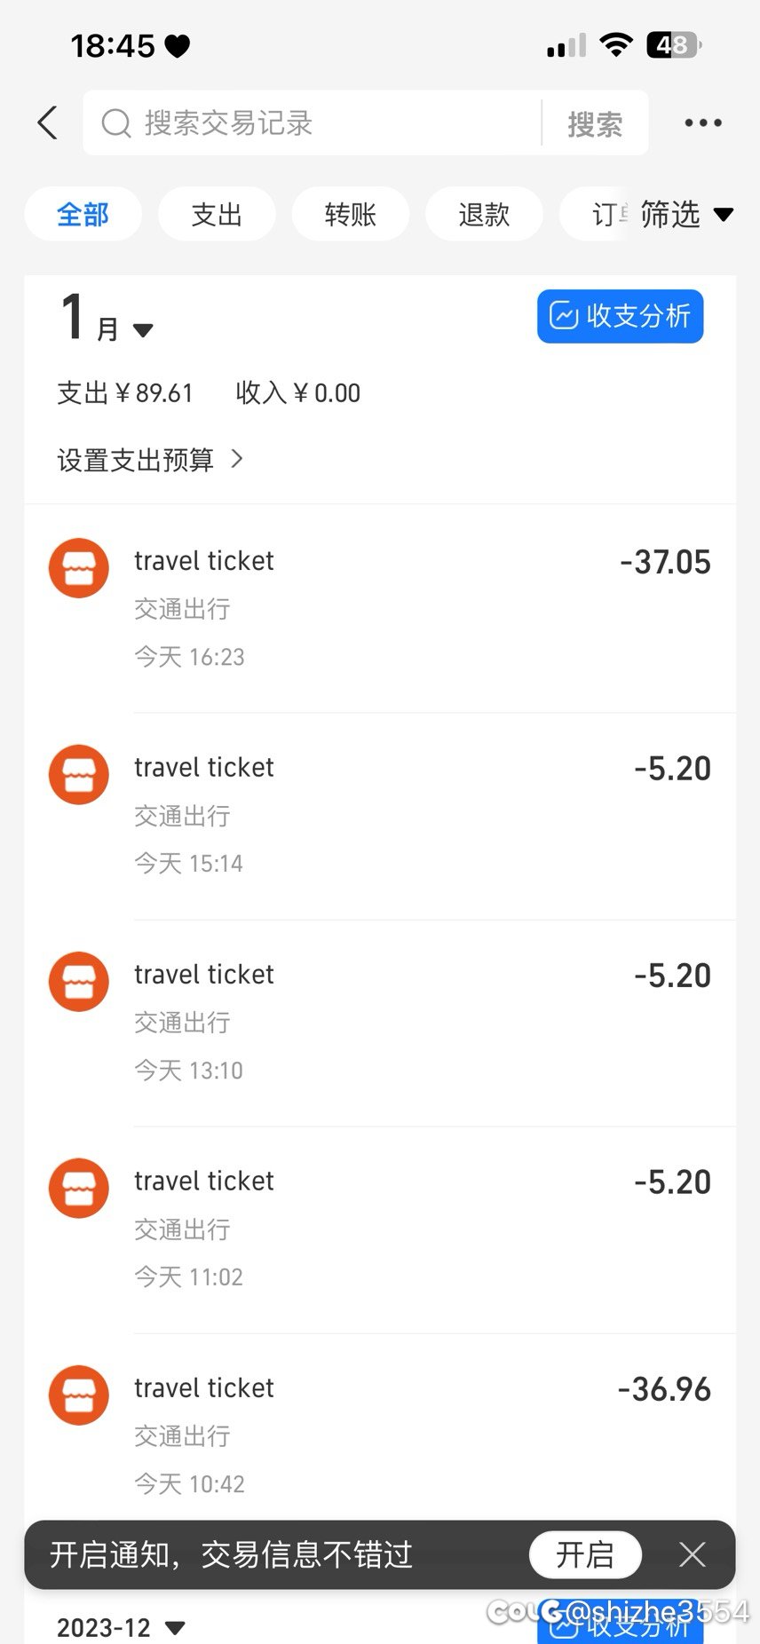Image resolution: width=760 pixels, height=1644 pixels.
Task: Switch to the 转账 tab
Action: point(351,214)
